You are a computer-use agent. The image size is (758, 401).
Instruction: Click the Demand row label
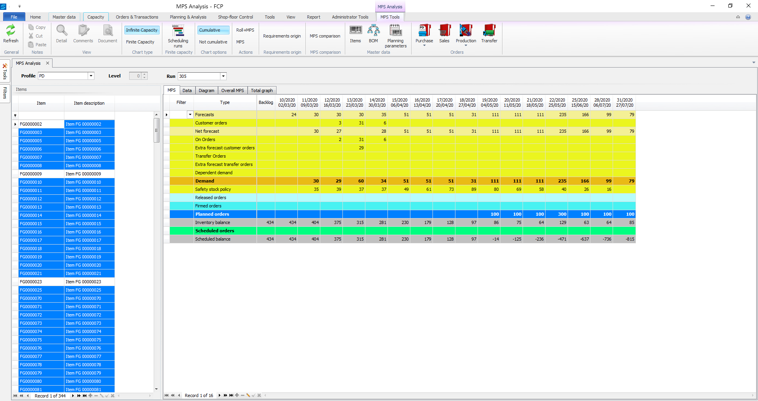tap(205, 181)
